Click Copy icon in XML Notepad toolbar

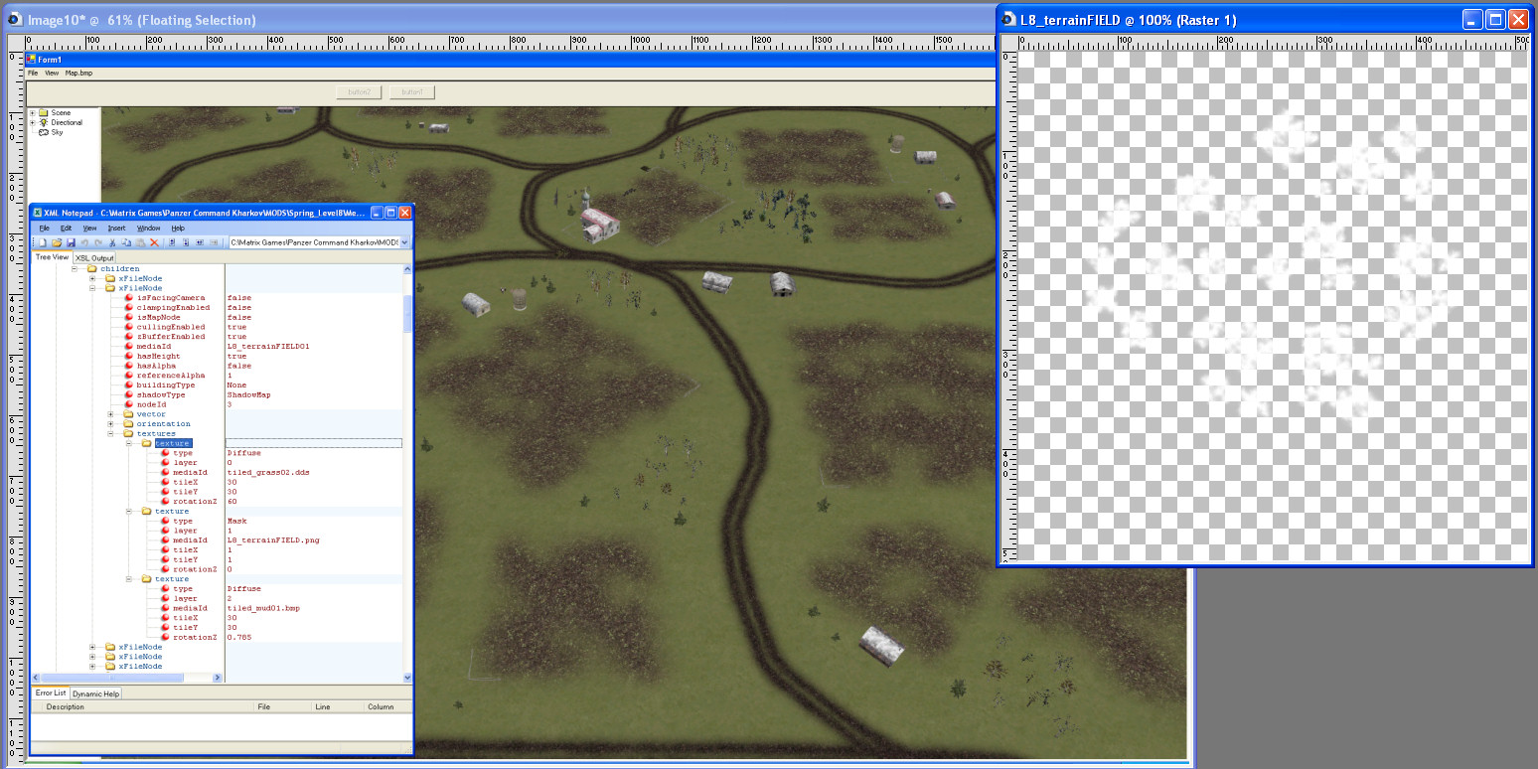click(x=126, y=242)
